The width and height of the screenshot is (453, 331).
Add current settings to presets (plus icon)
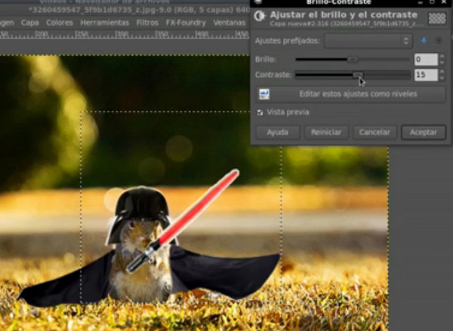(424, 40)
